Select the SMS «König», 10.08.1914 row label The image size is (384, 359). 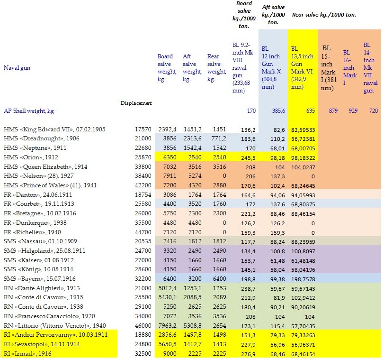[x=38, y=269]
